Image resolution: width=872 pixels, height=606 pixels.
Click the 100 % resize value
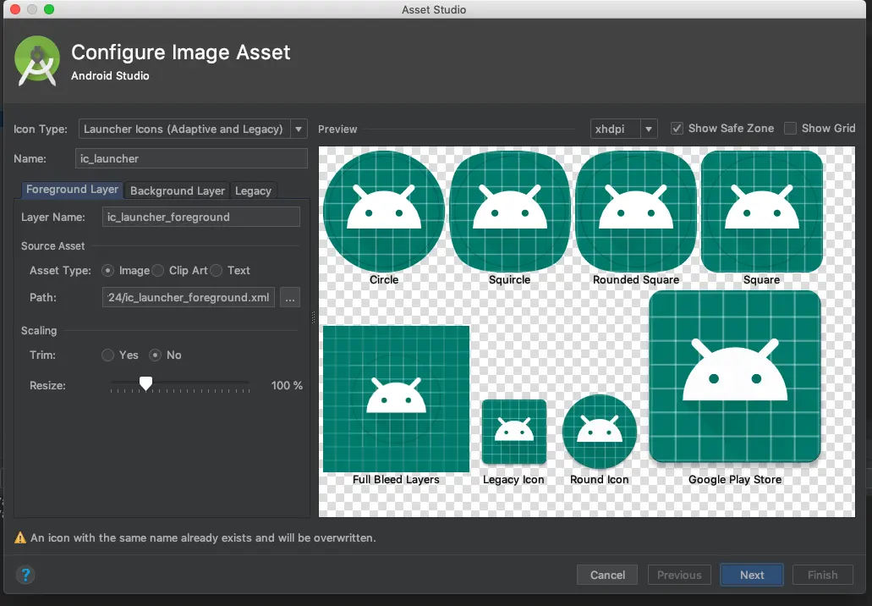(x=287, y=385)
